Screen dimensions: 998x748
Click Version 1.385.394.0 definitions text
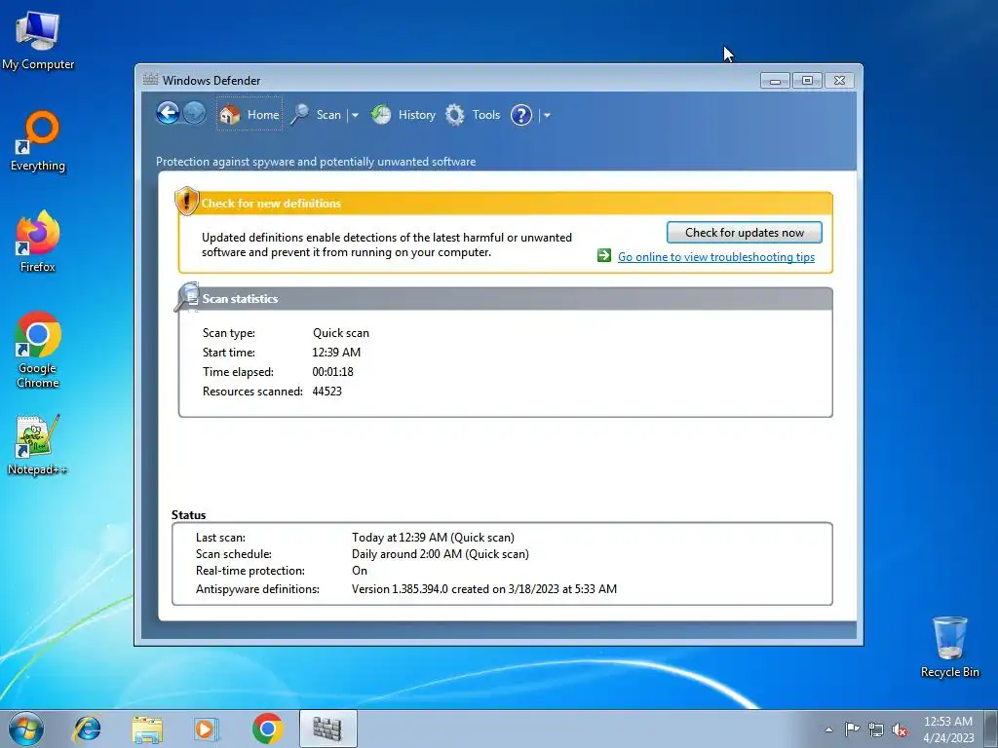coord(483,589)
